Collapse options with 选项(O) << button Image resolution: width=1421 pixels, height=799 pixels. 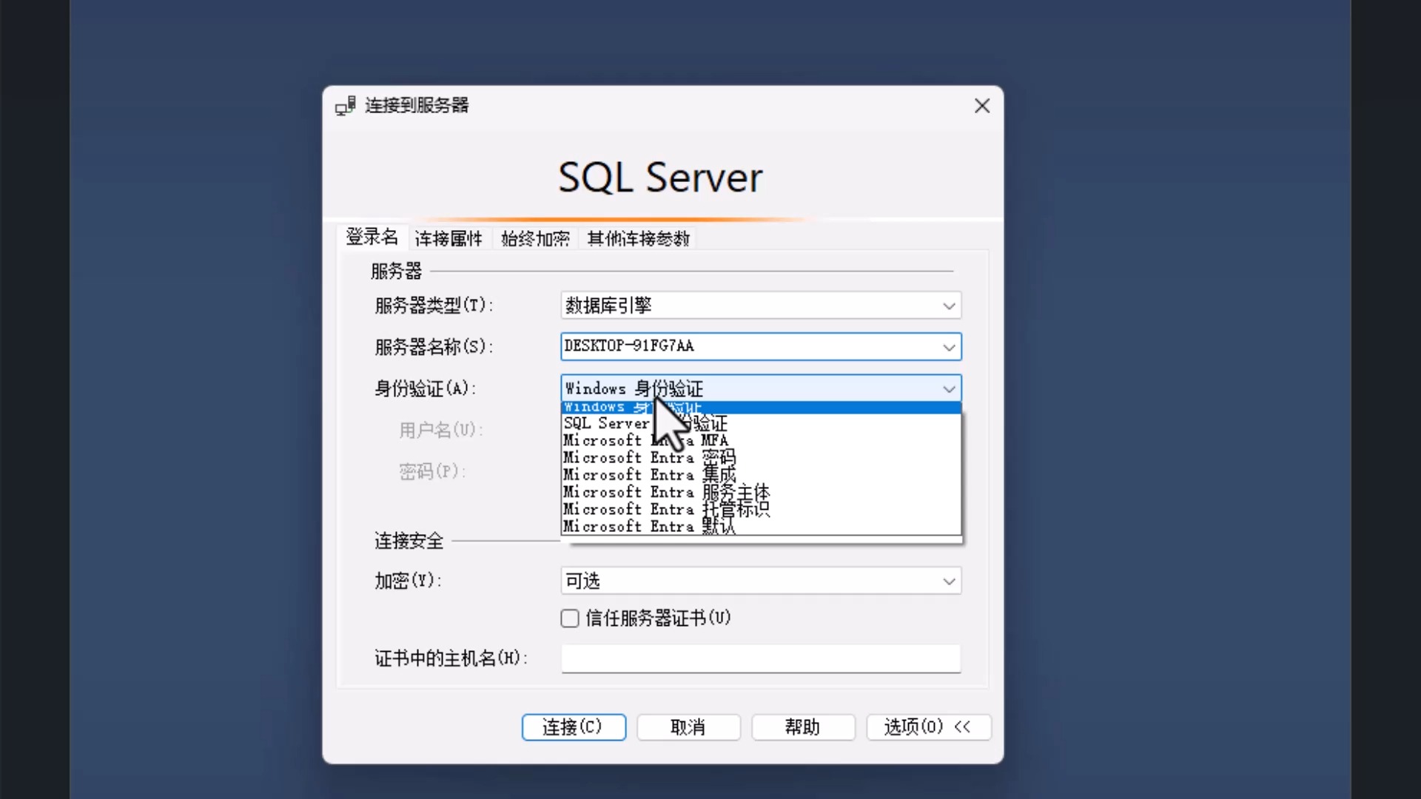click(929, 727)
